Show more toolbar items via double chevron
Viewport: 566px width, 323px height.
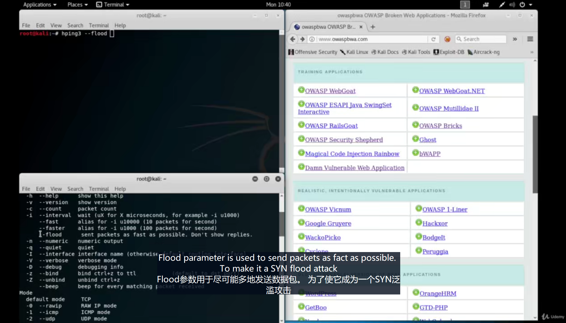click(515, 39)
